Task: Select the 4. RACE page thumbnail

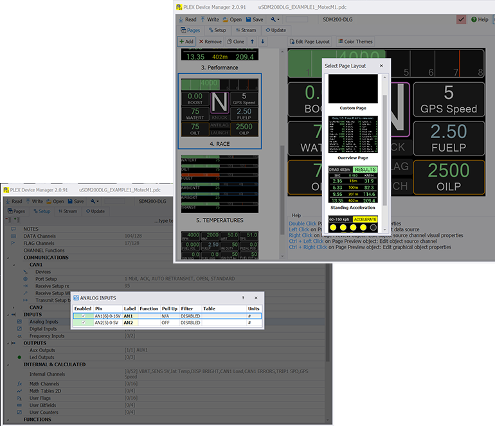Action: click(220, 111)
